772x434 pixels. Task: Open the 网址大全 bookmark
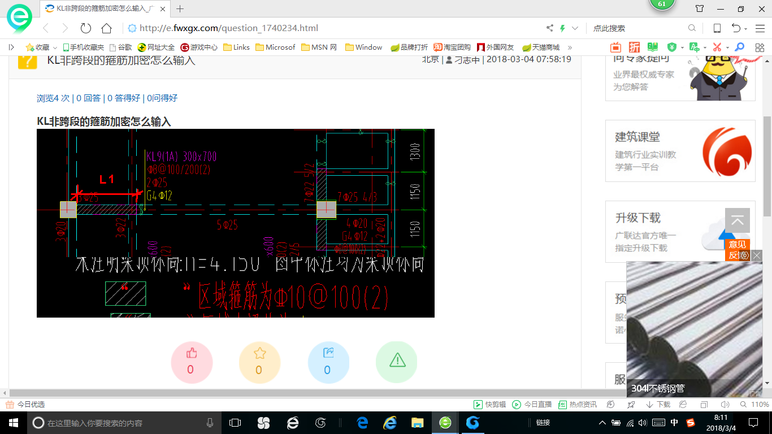tap(157, 47)
